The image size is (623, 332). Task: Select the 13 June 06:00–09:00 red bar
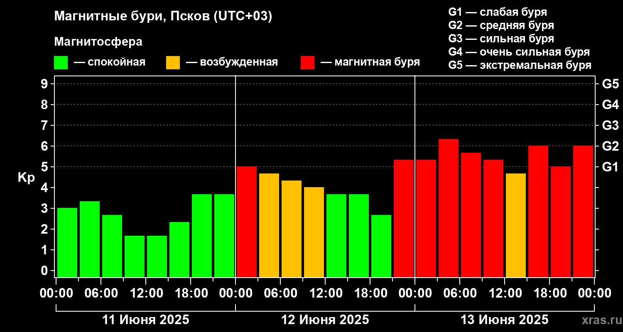click(x=471, y=215)
